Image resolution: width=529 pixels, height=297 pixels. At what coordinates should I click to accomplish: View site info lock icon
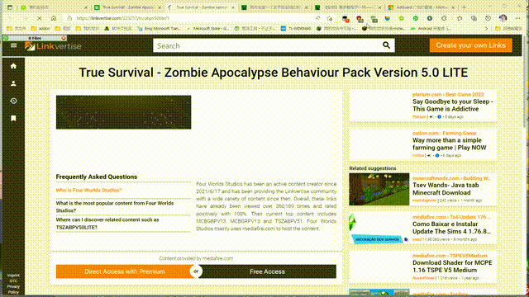tap(69, 18)
